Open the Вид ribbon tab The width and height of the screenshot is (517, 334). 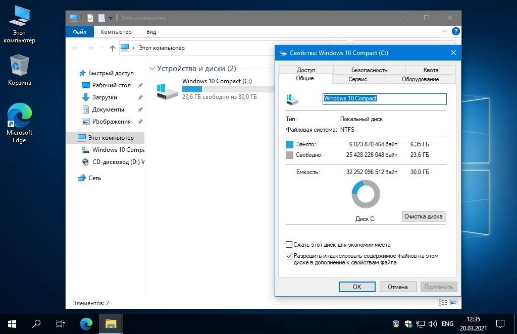151,32
